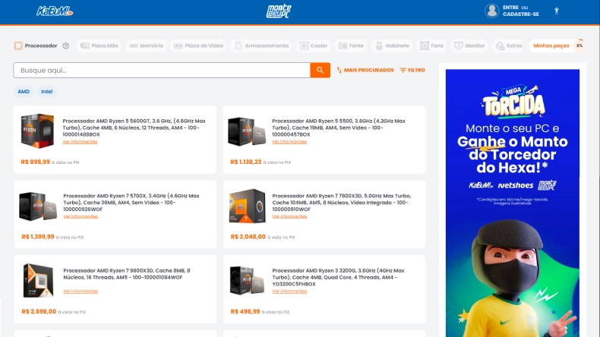
Task: Click the Extras icon
Action: pos(501,46)
